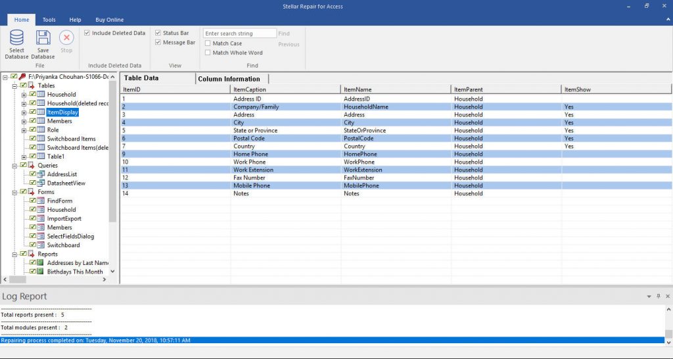
Task: Click the Find button
Action: 284,34
